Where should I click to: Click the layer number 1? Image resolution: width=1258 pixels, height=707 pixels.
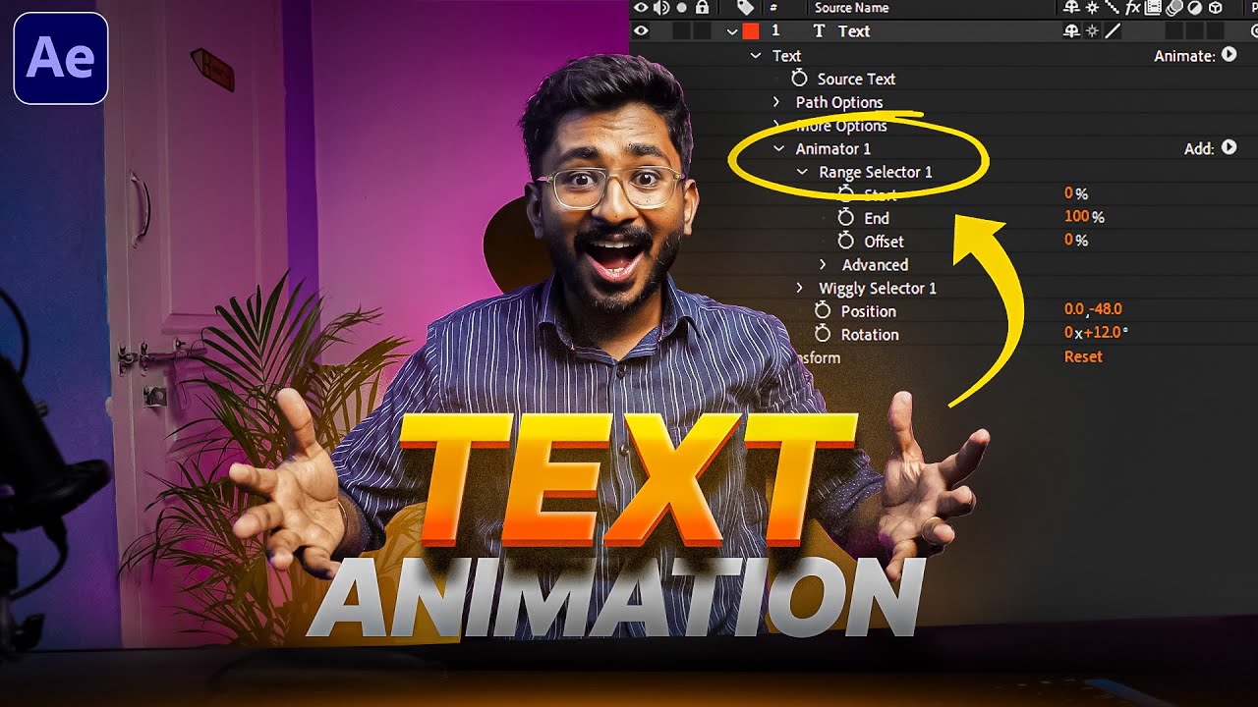[x=774, y=30]
